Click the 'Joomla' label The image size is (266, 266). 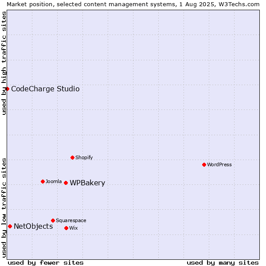tap(54, 181)
